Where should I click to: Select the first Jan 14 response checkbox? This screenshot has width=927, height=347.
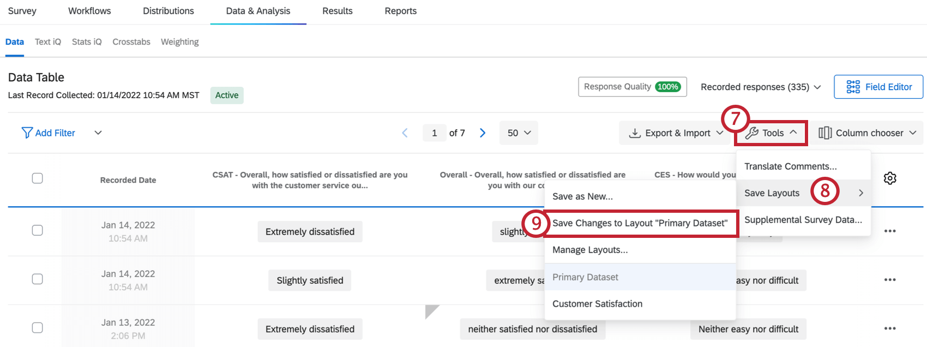(37, 230)
